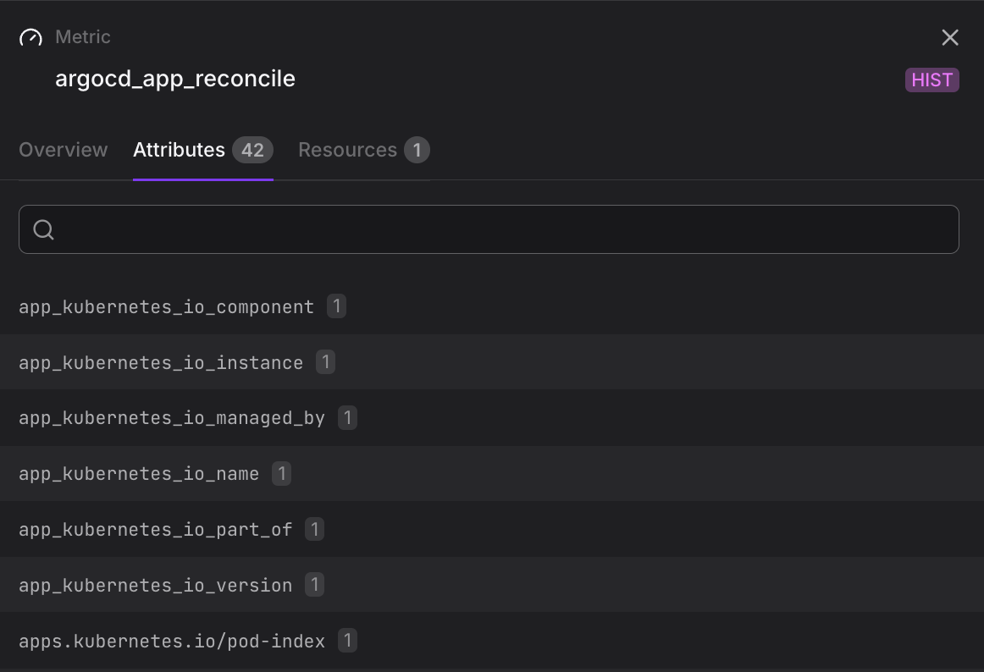Viewport: 984px width, 672px height.
Task: Select the app_kubernetes_io_version attribute row
Action: [x=155, y=584]
